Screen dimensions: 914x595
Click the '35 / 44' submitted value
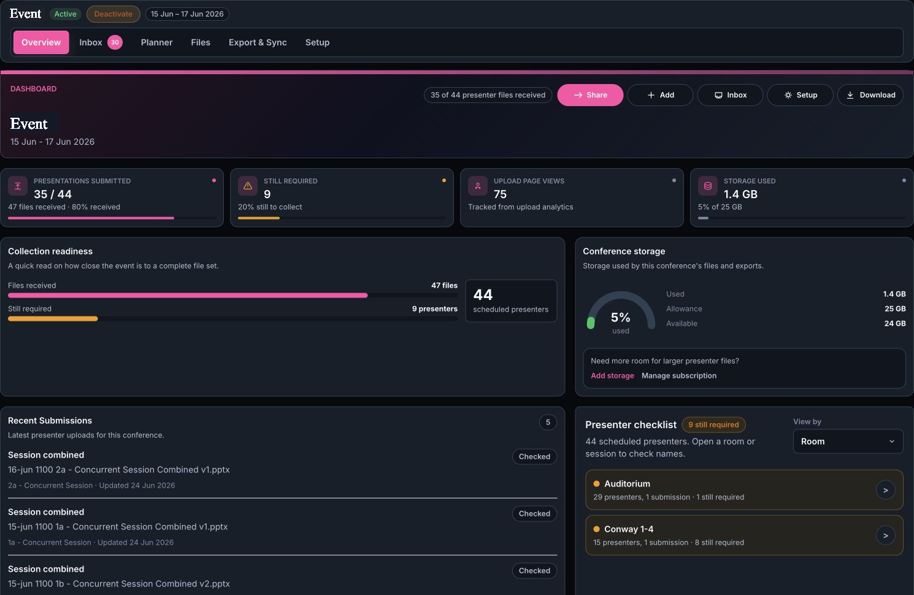pos(53,194)
